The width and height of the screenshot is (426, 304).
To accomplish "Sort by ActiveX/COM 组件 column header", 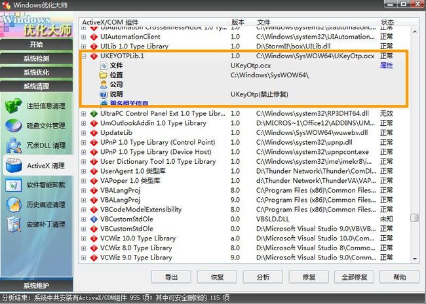I will [x=154, y=22].
